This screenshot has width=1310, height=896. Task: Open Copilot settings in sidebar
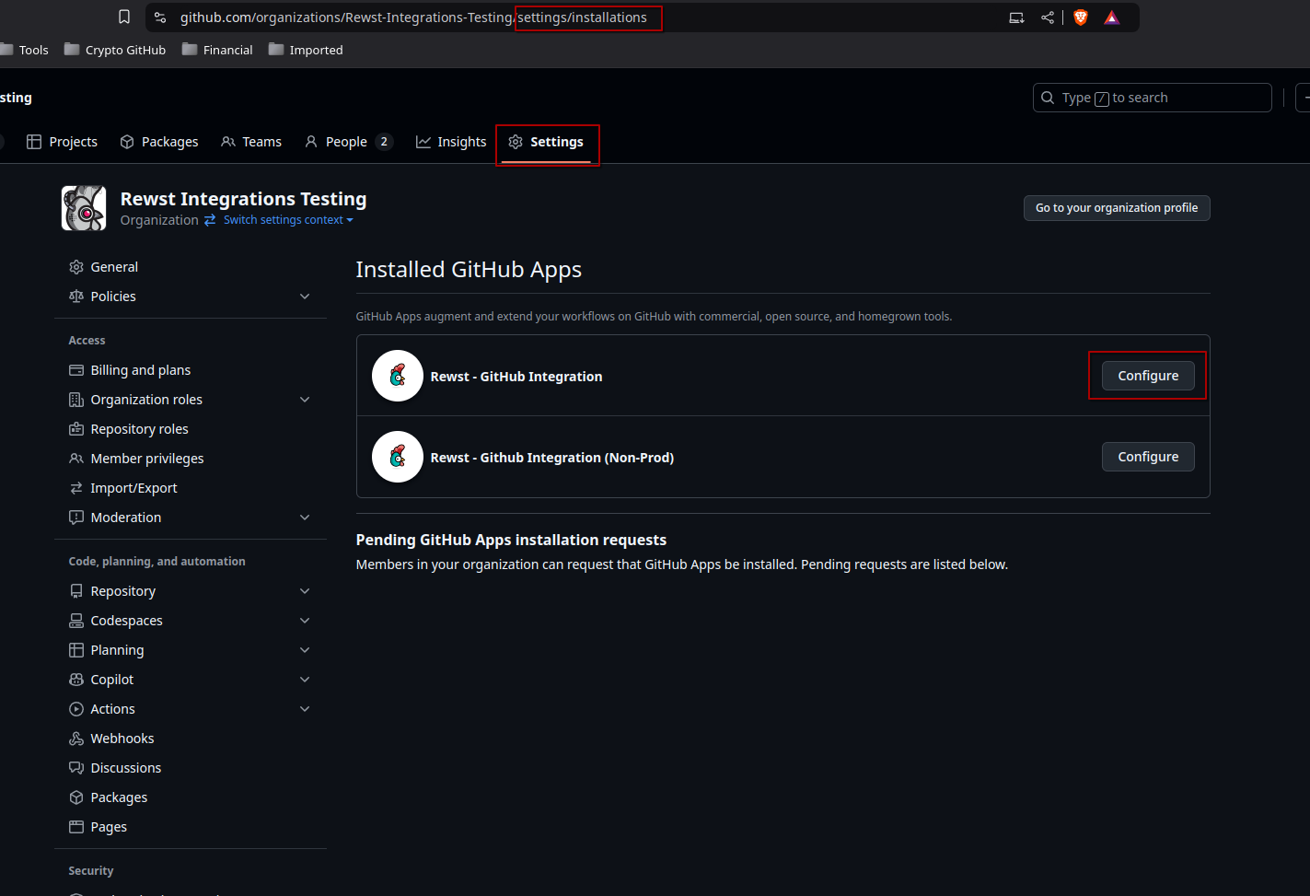click(x=111, y=680)
